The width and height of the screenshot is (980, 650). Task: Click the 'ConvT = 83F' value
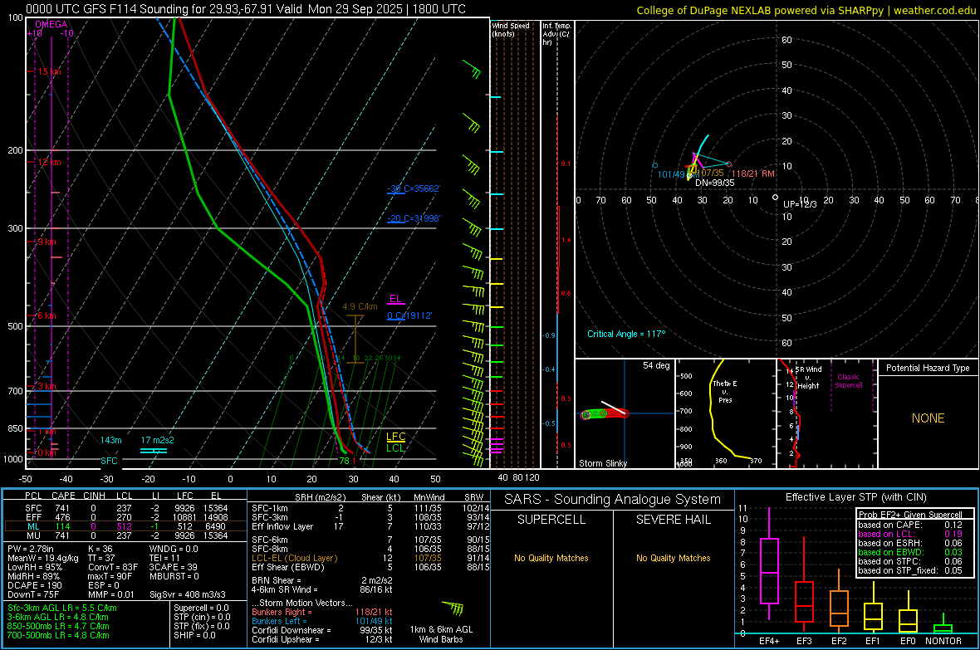tap(113, 568)
